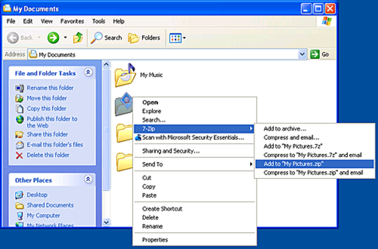Screen dimensions: 378x249
Task: Expand the Address bar dropdown arrow
Action: [302, 54]
